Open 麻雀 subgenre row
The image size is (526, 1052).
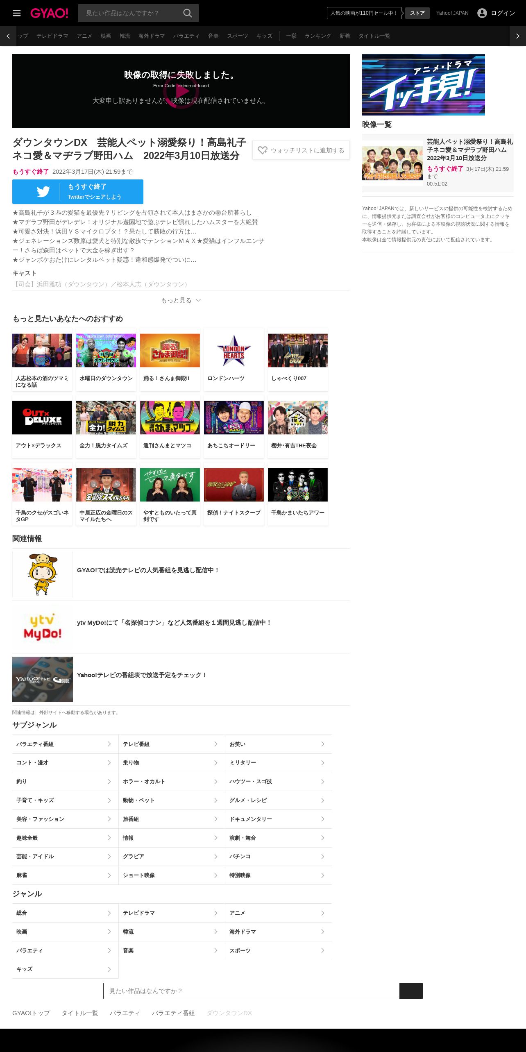65,875
